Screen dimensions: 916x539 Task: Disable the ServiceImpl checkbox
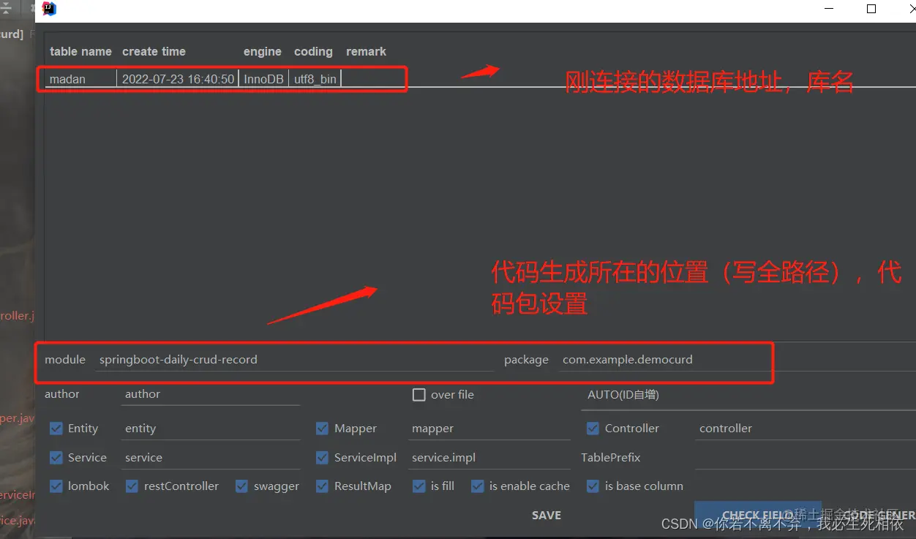coord(322,457)
